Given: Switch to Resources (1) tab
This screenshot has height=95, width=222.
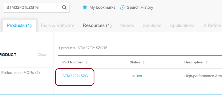Looking at the screenshot, I should click(97, 26).
